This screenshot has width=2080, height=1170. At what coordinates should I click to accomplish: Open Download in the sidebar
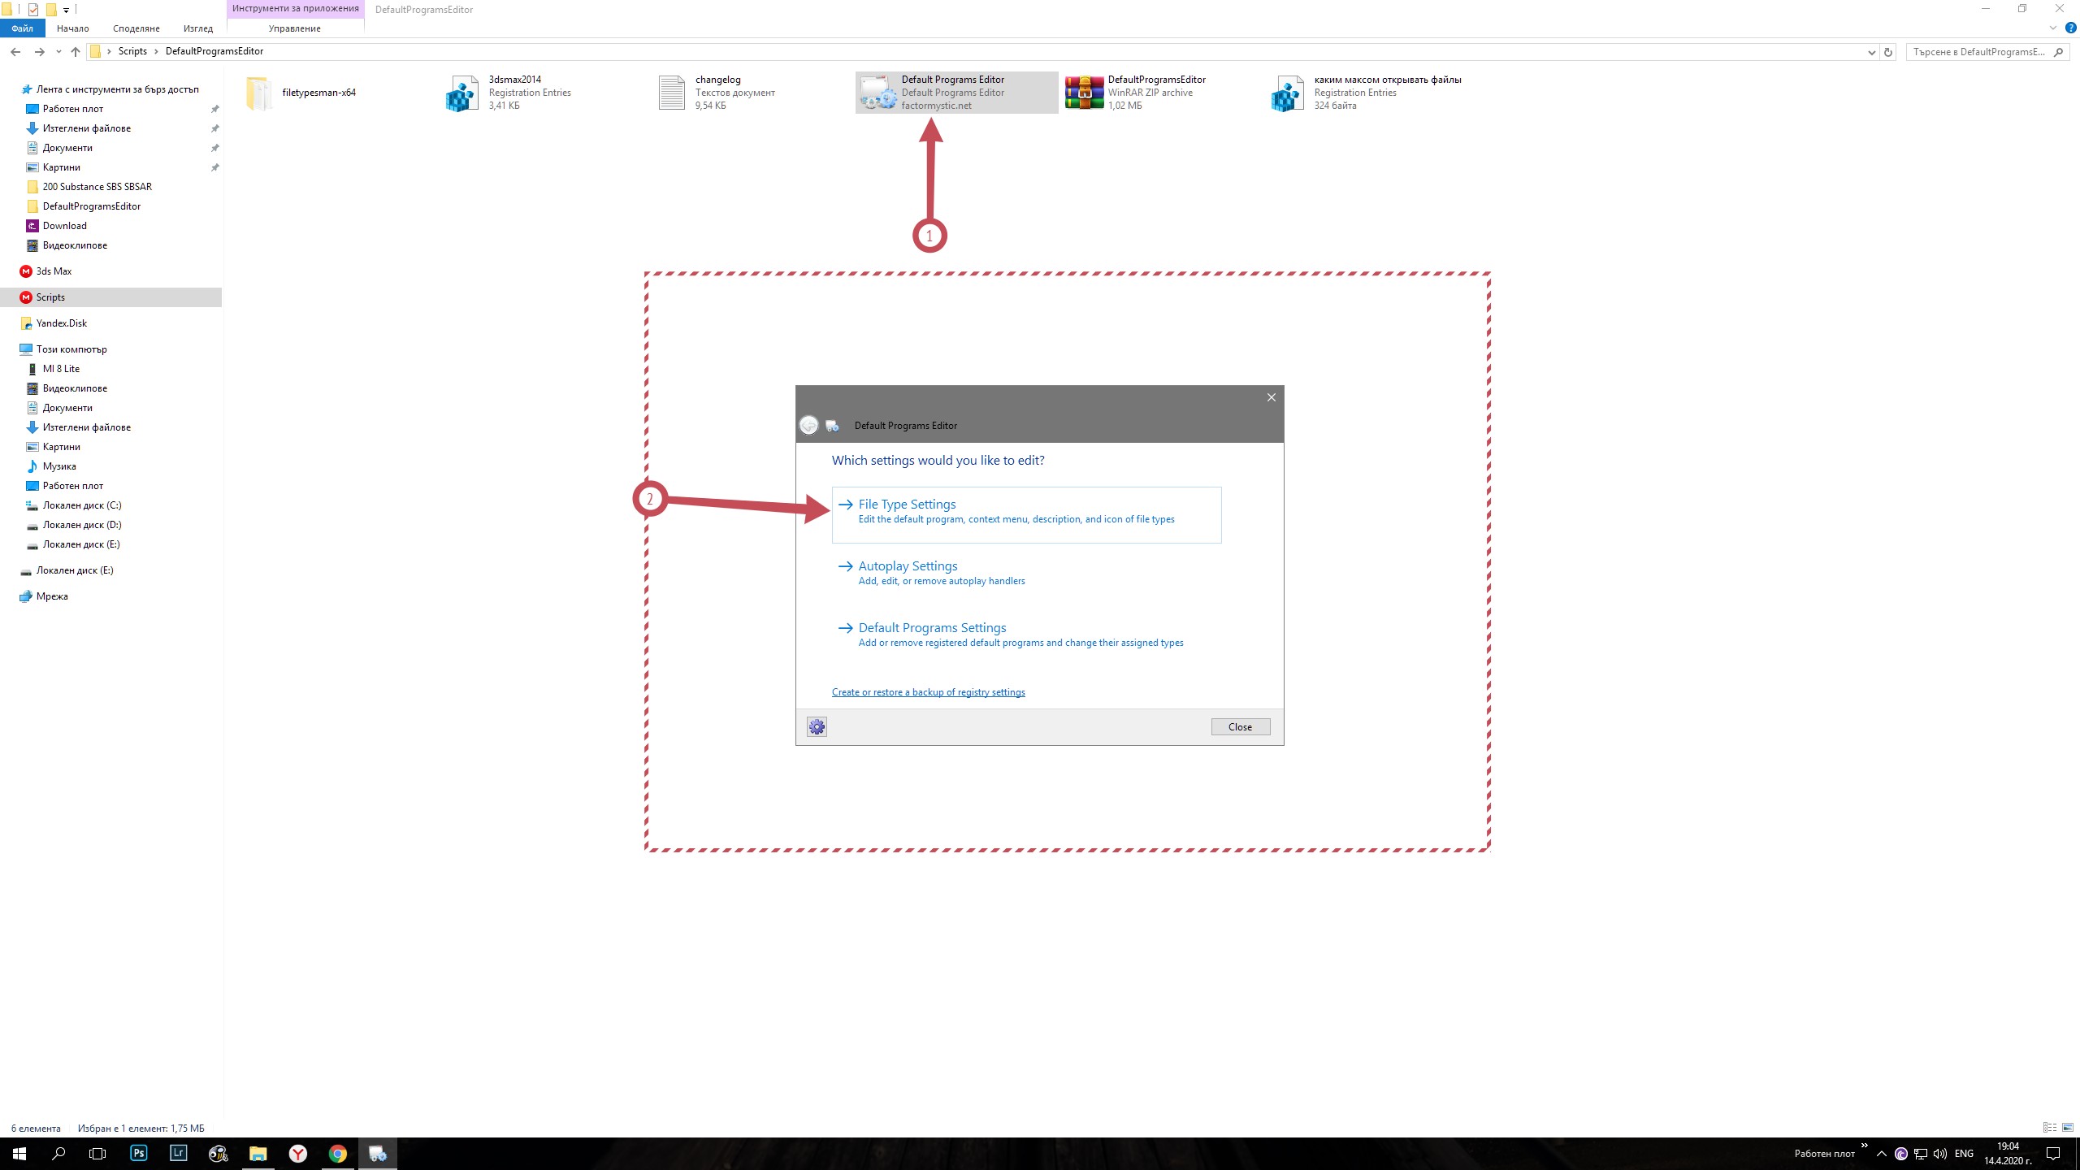pos(65,226)
